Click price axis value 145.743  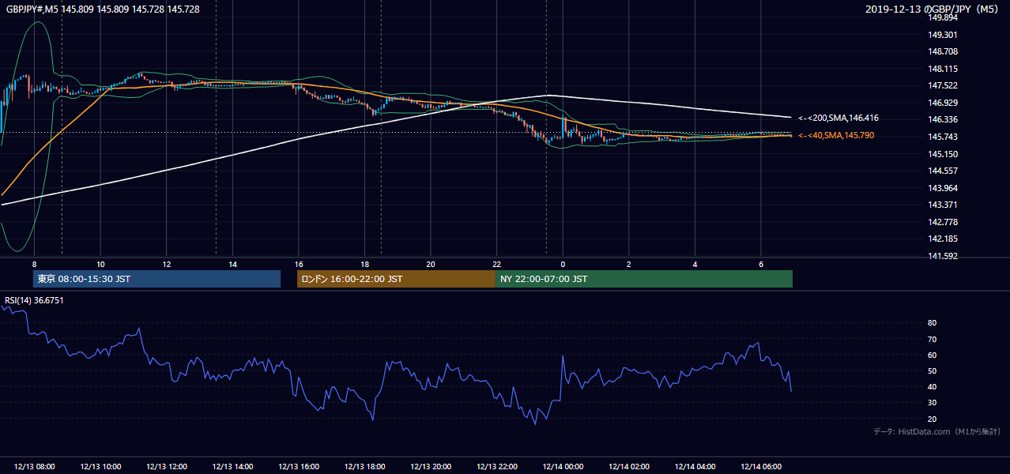(x=944, y=137)
